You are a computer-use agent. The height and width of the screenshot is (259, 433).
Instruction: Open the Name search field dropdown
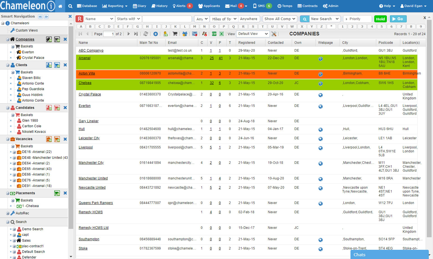[x=99, y=19]
